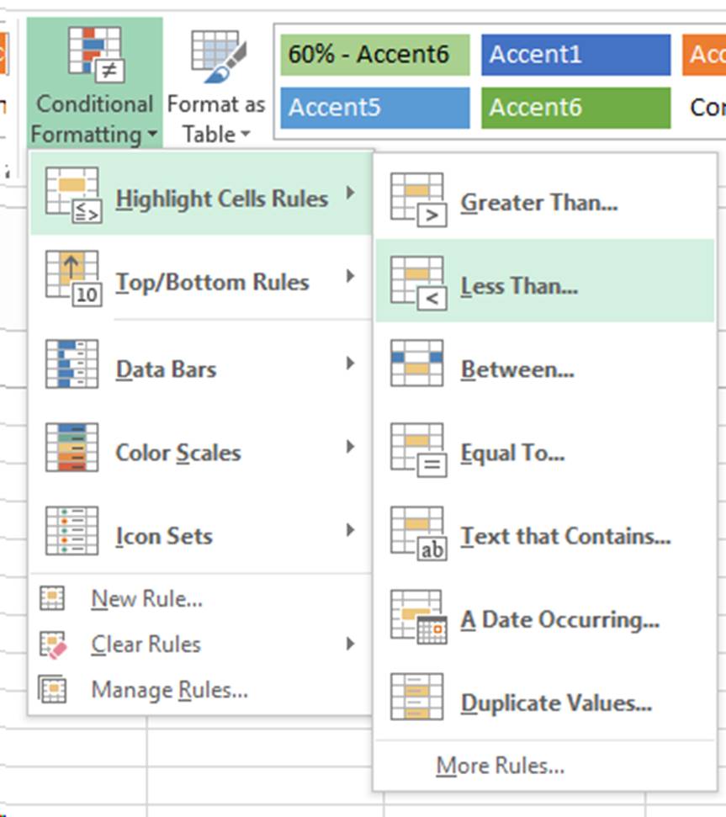Viewport: 726px width, 817px height.
Task: Click the Highlight Cells Rules icon
Action: coord(73,195)
